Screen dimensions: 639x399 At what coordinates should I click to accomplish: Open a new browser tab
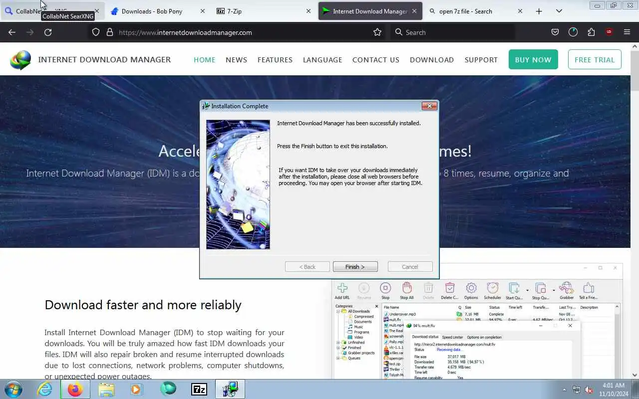coord(539,11)
